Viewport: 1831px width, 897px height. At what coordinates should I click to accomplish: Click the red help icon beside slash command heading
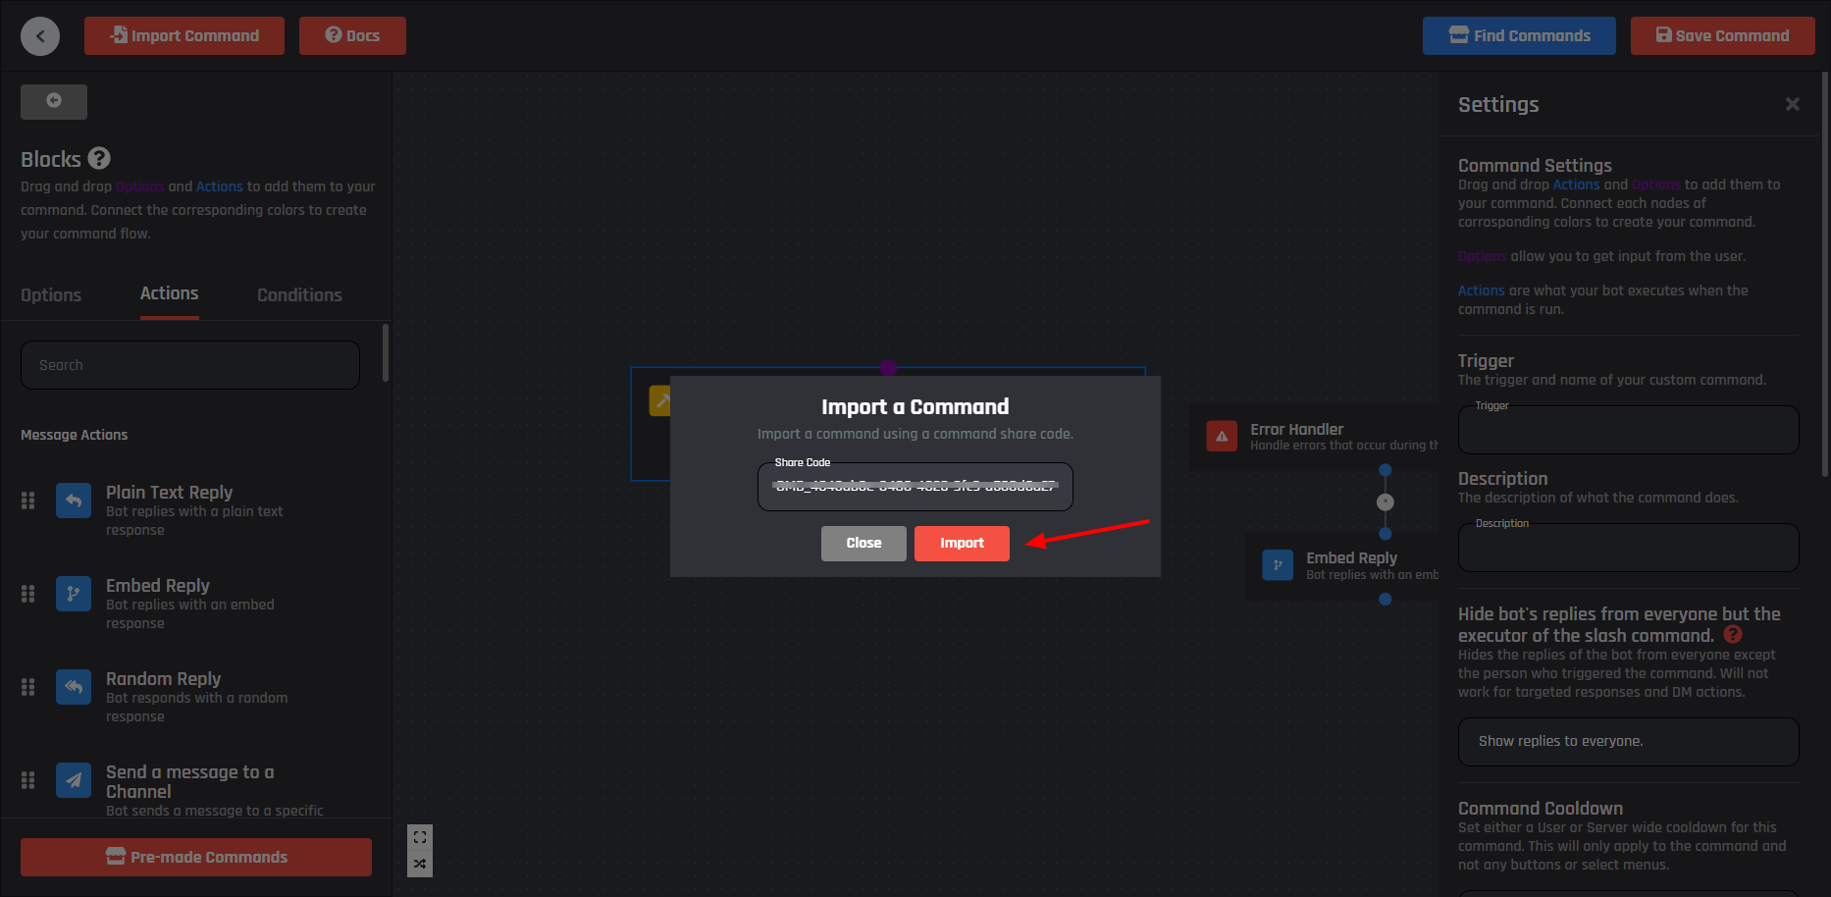(x=1733, y=635)
